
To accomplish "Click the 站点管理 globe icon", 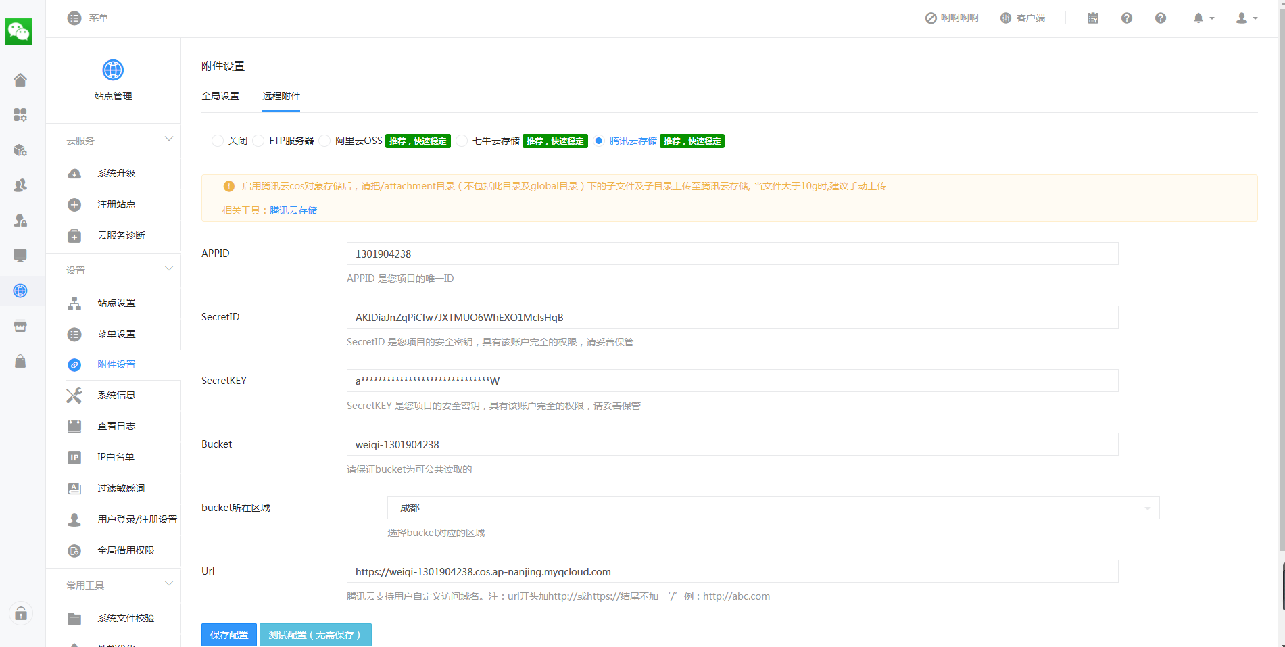I will tap(113, 70).
